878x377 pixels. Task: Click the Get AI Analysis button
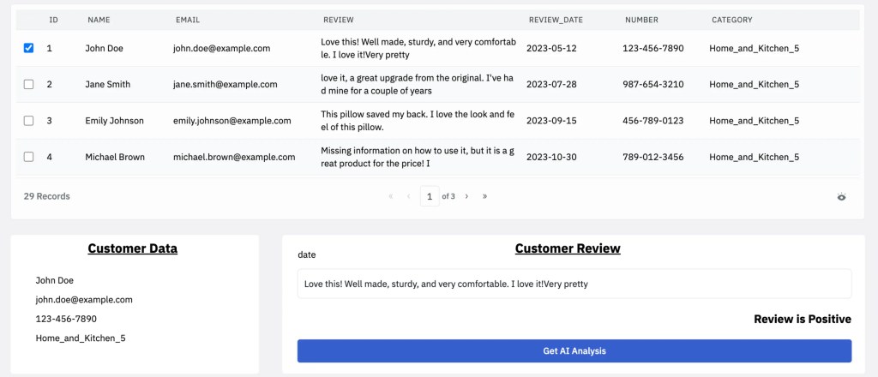(574, 350)
